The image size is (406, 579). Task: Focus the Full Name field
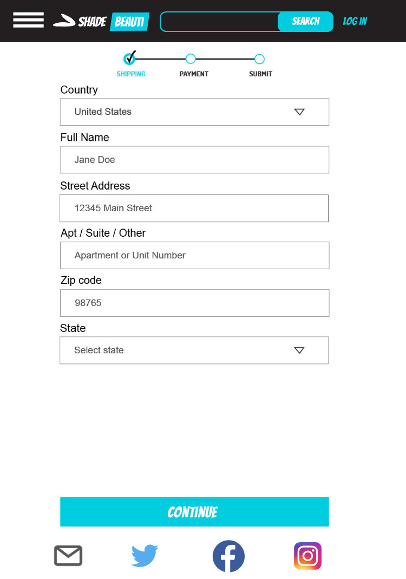194,160
